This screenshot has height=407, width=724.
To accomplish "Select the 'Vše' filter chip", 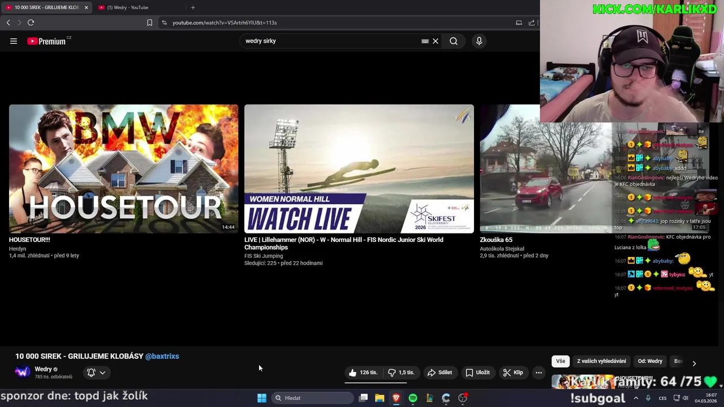I will 561,361.
